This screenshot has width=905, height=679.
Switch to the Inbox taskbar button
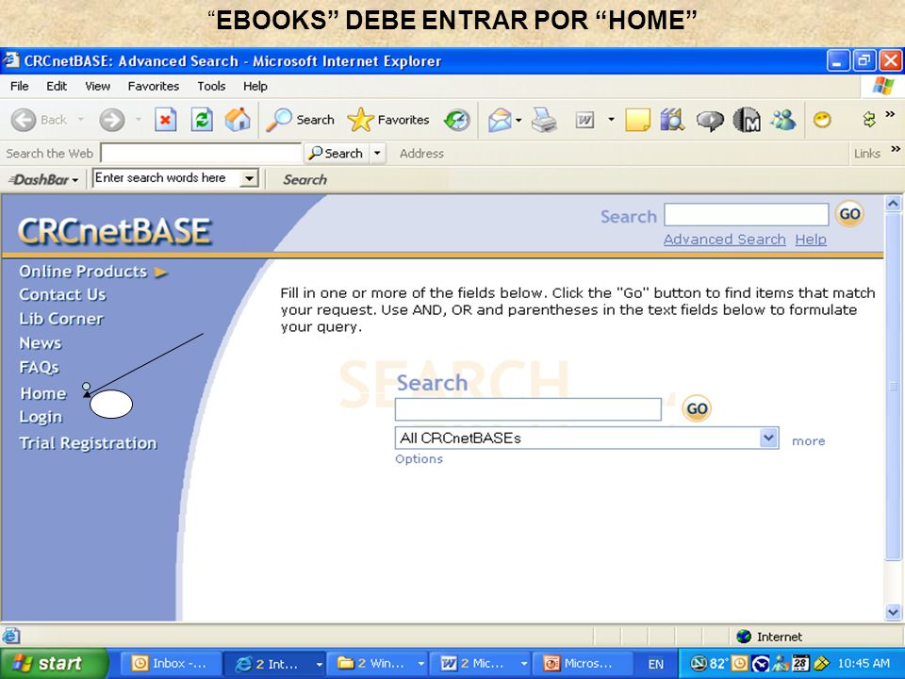tap(171, 663)
